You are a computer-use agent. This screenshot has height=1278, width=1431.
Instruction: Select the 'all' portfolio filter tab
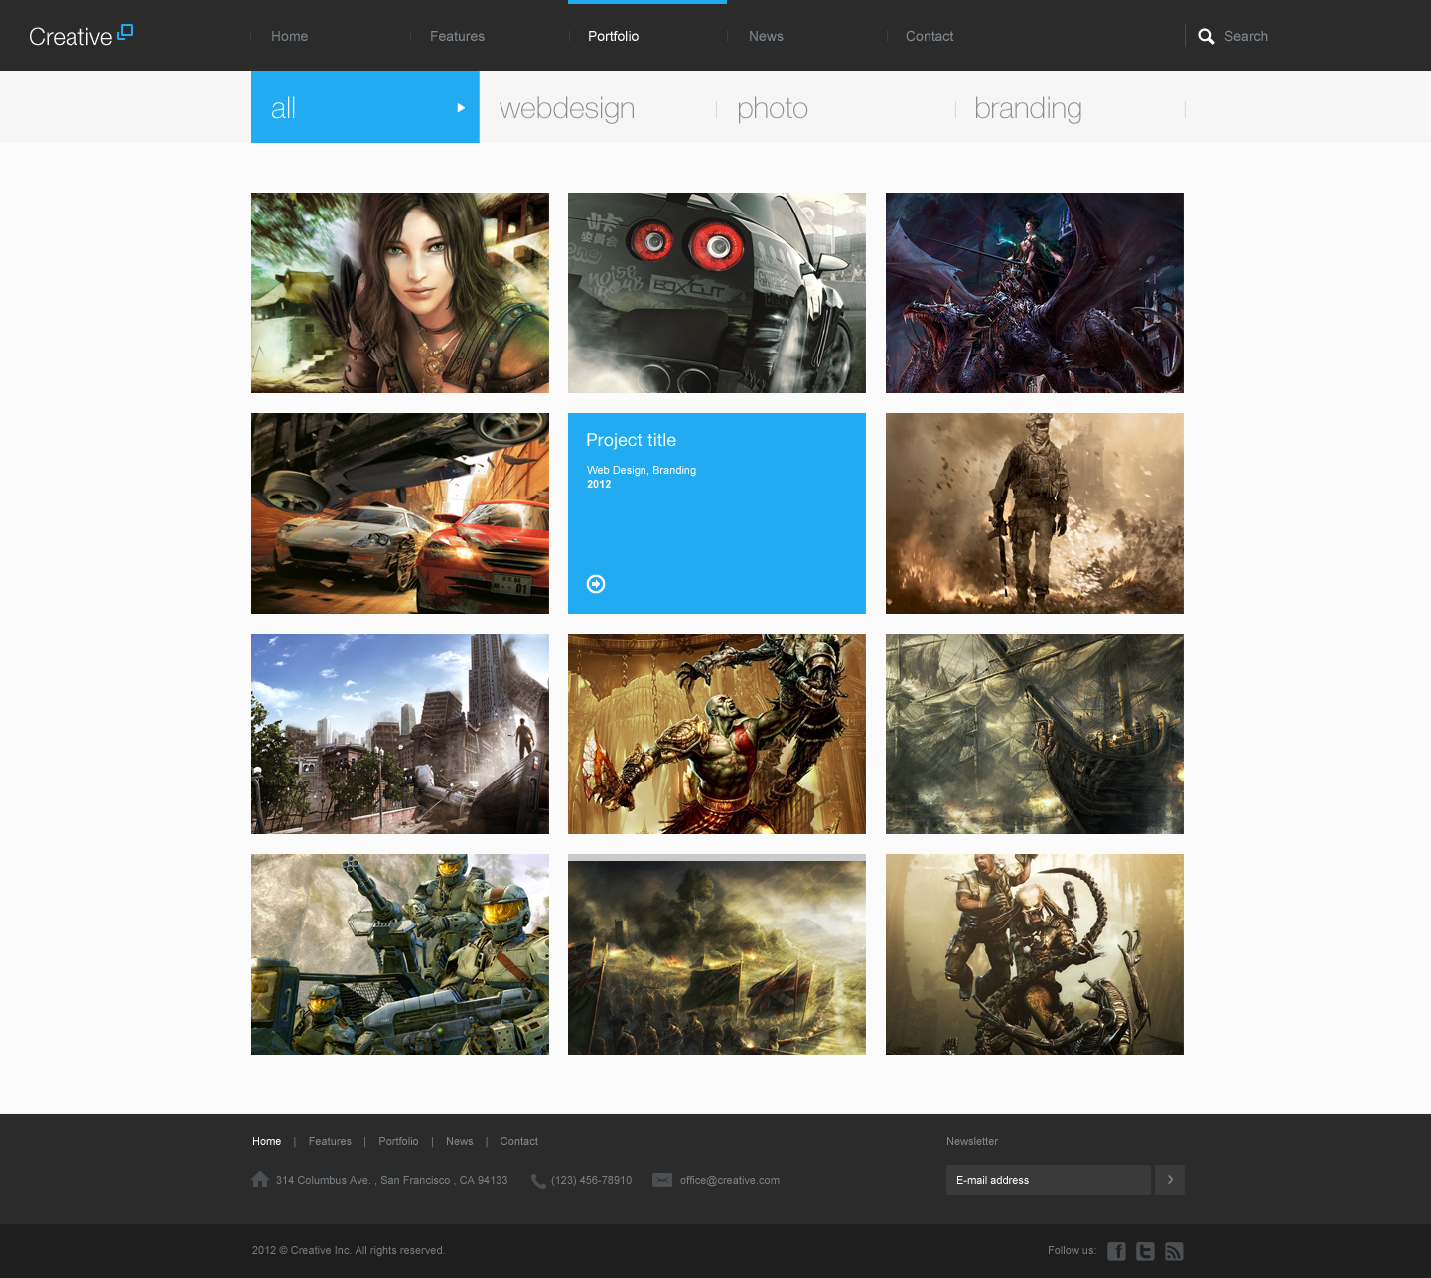(365, 107)
